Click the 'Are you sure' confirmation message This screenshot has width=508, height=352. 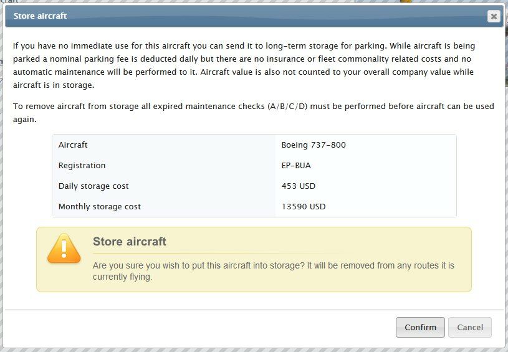[273, 265]
